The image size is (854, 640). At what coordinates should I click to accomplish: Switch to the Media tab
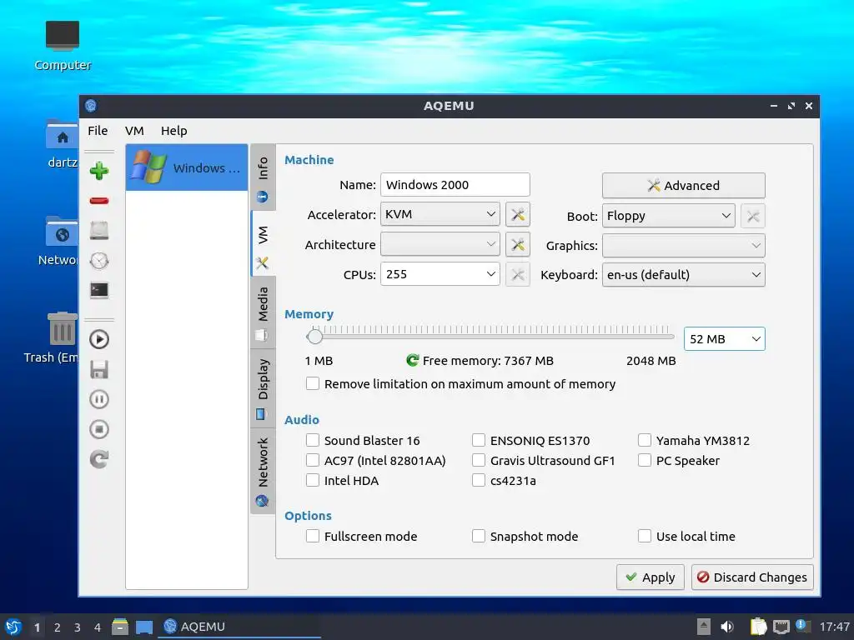tap(263, 313)
